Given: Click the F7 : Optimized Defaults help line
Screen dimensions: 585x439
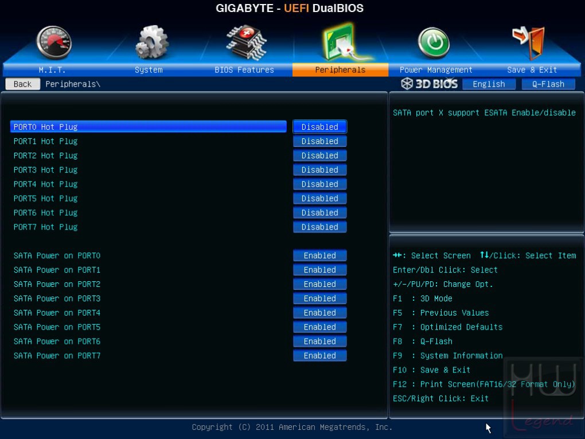Looking at the screenshot, I should pyautogui.click(x=448, y=327).
